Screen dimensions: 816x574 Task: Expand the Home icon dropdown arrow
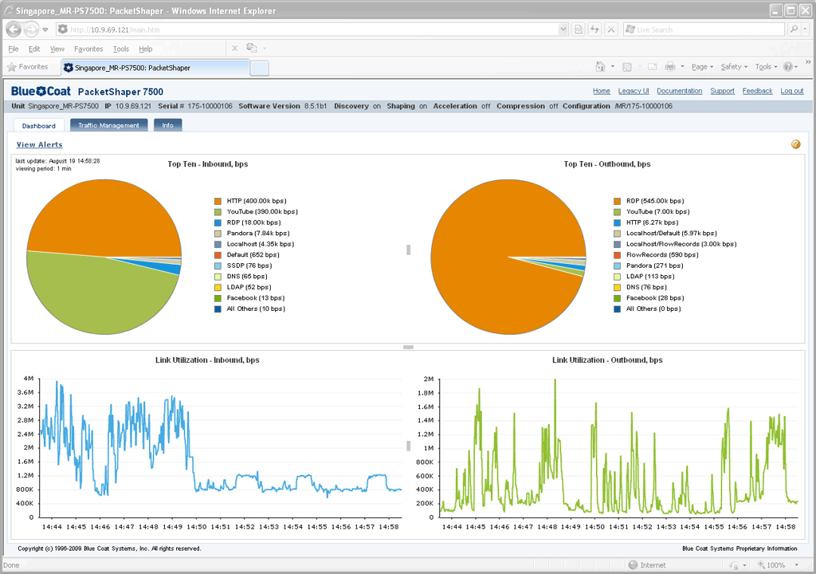(x=613, y=67)
